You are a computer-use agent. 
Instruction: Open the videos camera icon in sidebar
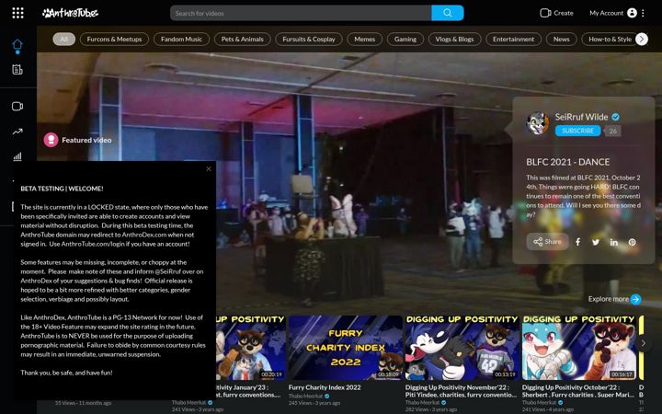(17, 106)
